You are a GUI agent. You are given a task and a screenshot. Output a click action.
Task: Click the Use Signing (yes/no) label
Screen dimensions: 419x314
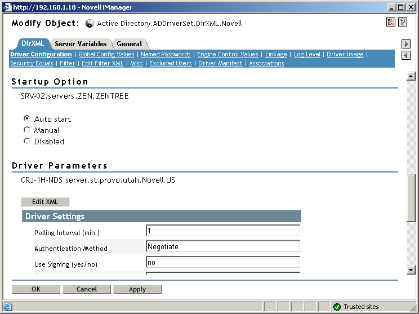(66, 264)
